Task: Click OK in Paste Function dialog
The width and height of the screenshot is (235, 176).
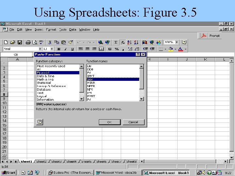Action: point(110,122)
